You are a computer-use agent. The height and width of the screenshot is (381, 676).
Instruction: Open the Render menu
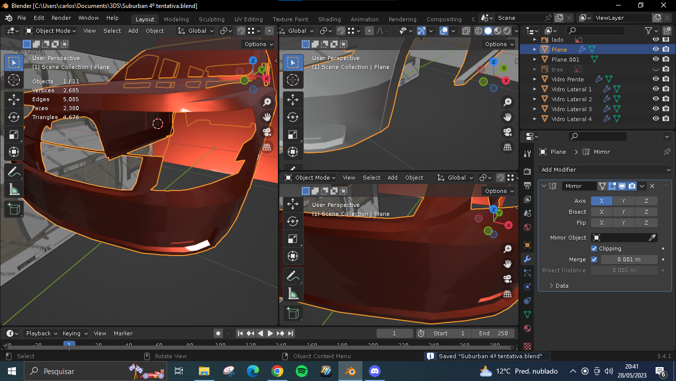point(61,18)
